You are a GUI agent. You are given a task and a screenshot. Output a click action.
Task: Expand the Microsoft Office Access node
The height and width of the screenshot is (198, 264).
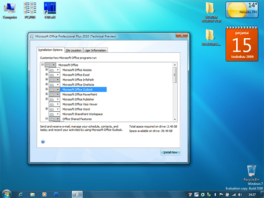tap(47, 70)
